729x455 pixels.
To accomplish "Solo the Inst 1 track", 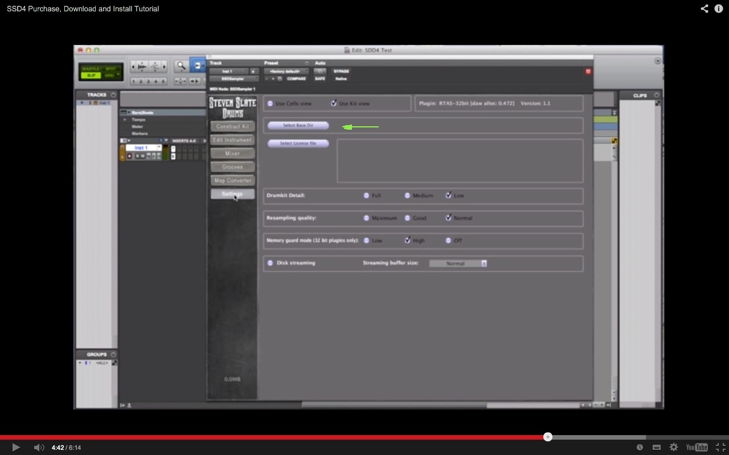I will click(137, 156).
